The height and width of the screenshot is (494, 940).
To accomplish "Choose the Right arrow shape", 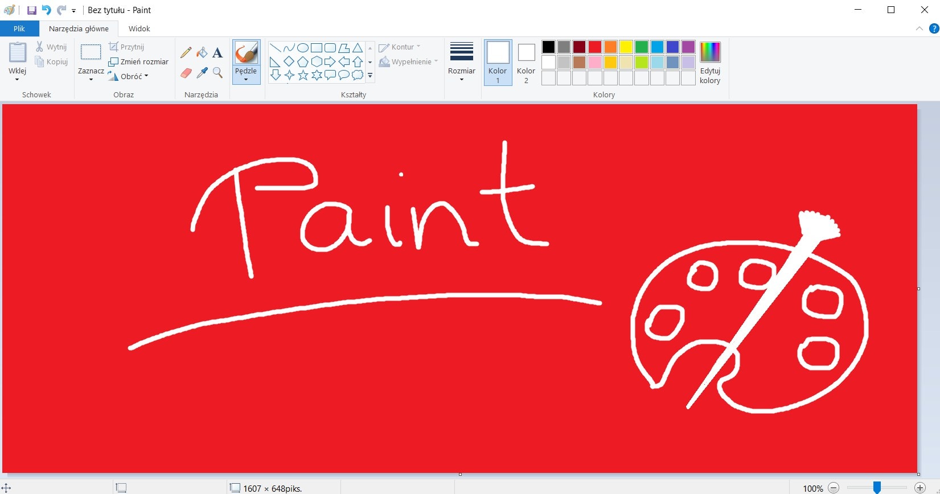I will coord(330,61).
